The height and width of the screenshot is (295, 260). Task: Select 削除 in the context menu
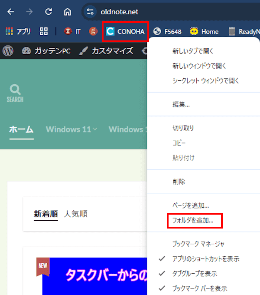click(179, 182)
